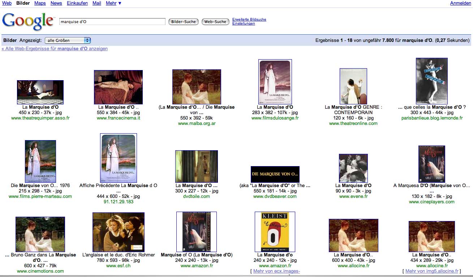Expand the 'Mehr' menu in top bar

tap(113, 3)
